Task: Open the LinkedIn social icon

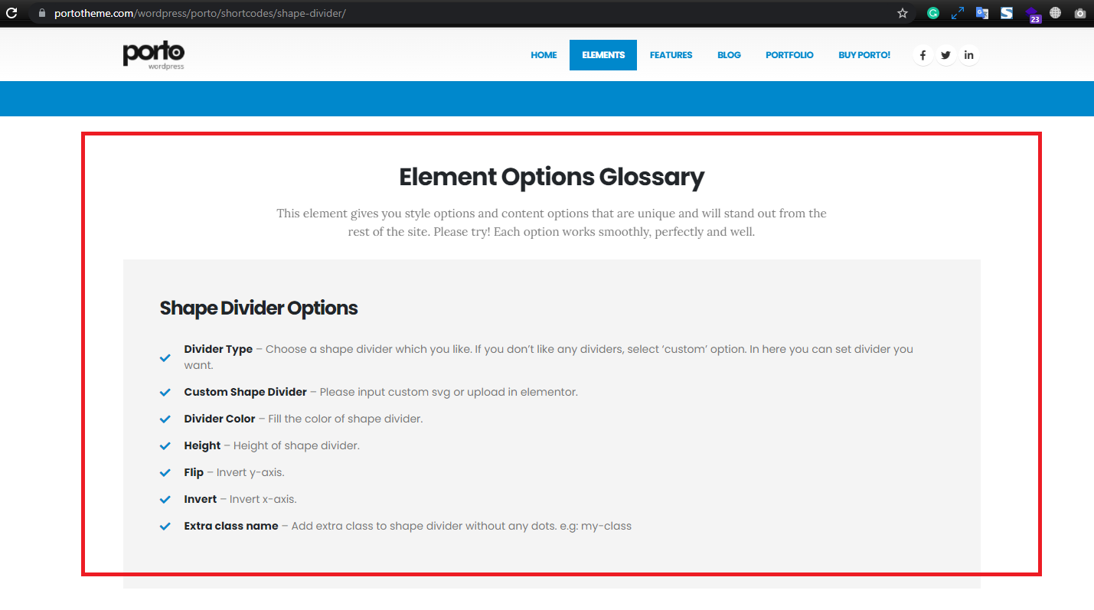Action: point(969,55)
